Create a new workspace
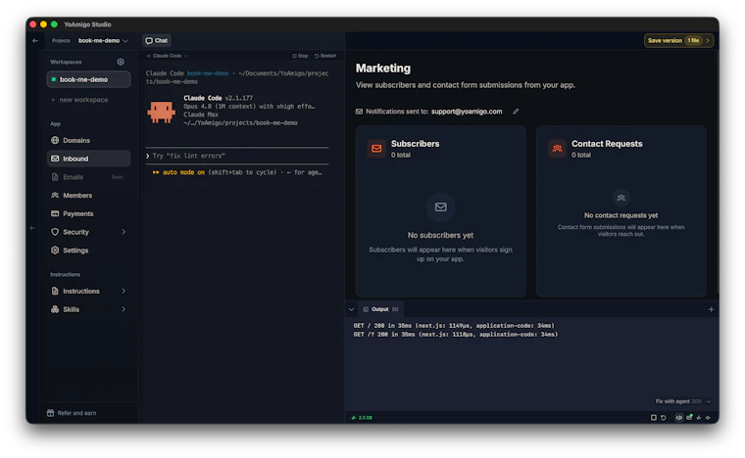The width and height of the screenshot is (745, 458). [79, 100]
